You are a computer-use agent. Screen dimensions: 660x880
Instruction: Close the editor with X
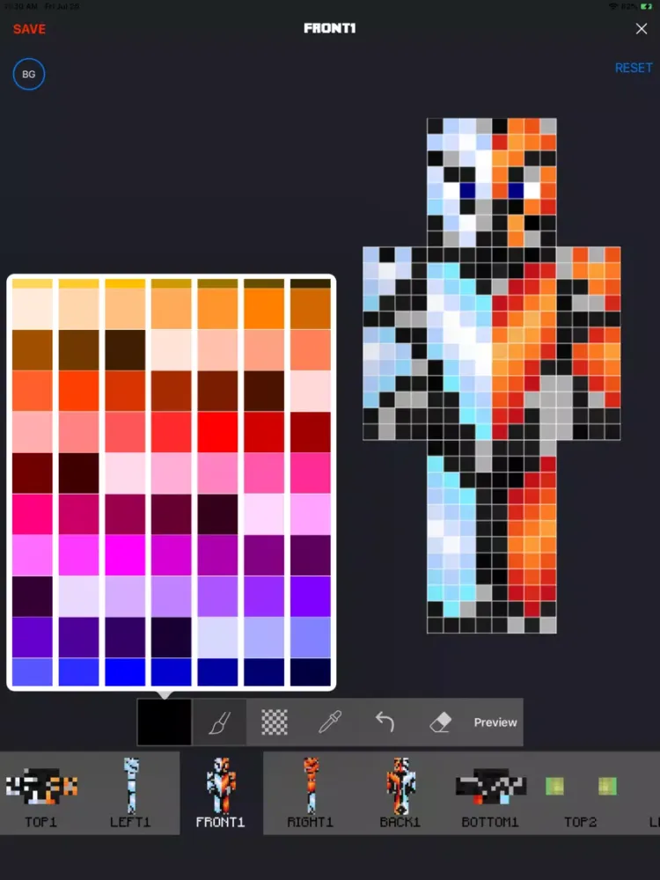click(x=642, y=29)
